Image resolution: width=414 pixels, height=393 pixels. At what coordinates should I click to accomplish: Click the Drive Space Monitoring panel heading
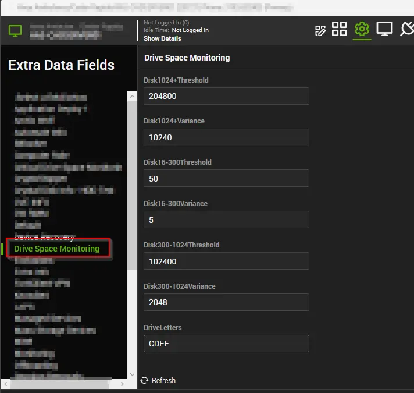tap(187, 58)
